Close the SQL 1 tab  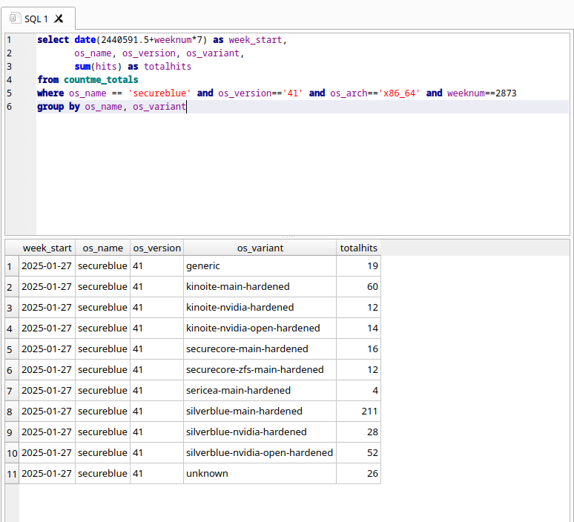coord(59,19)
